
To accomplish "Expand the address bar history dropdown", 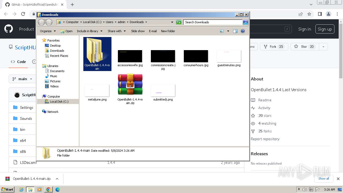I will pos(172,22).
